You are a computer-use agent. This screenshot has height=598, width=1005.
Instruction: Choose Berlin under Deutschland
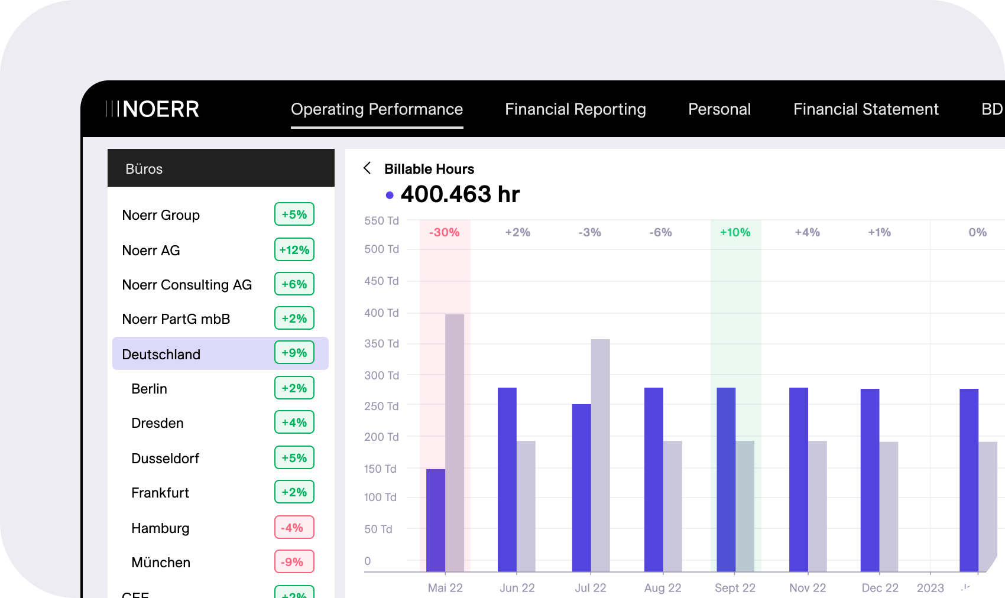click(x=150, y=389)
